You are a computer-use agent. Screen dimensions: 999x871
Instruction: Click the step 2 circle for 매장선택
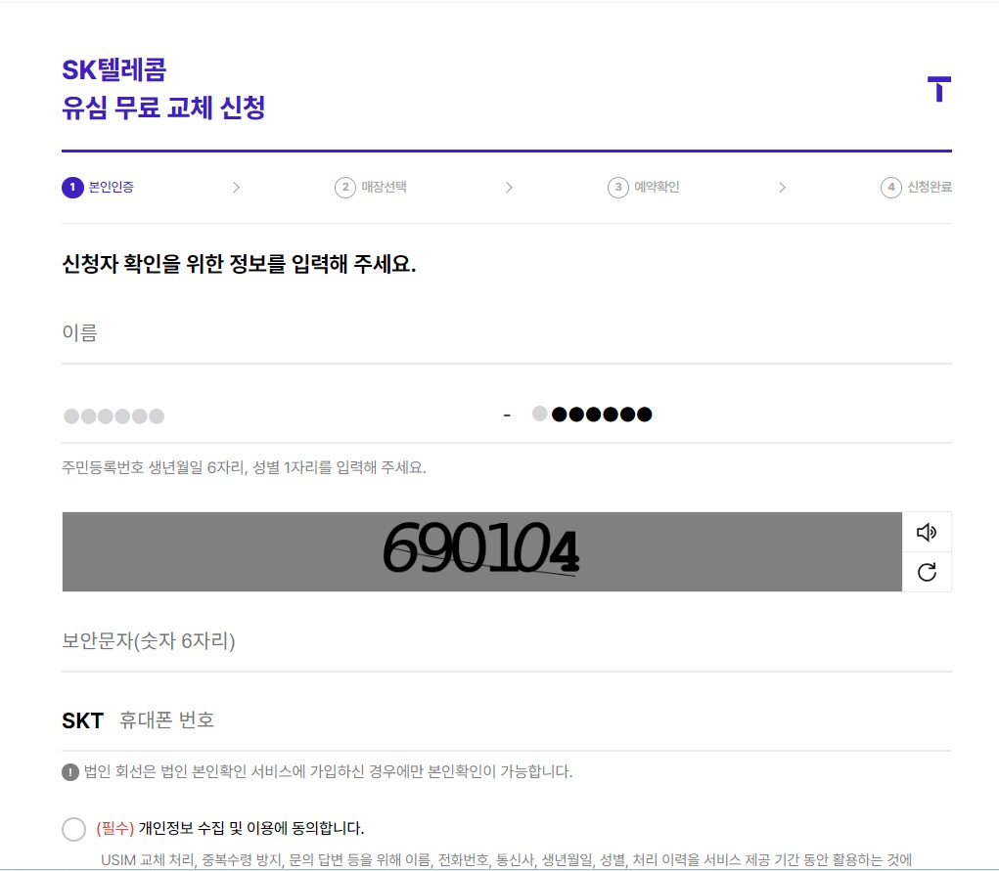click(x=345, y=187)
